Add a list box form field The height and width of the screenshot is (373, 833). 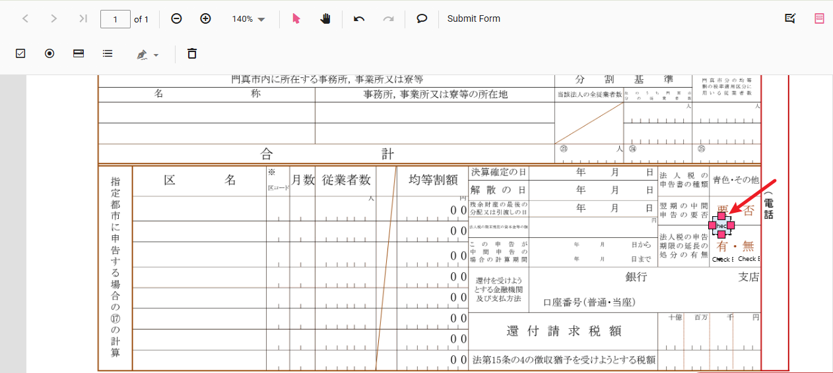coord(108,54)
